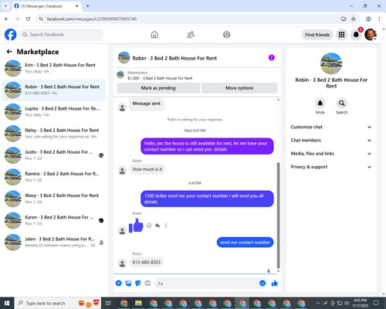React to Robin's thumbs-up message
This screenshot has height=309, width=386.
tap(149, 226)
